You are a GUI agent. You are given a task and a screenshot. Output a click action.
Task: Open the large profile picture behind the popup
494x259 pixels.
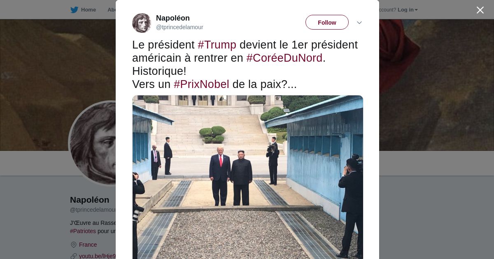pos(93,143)
